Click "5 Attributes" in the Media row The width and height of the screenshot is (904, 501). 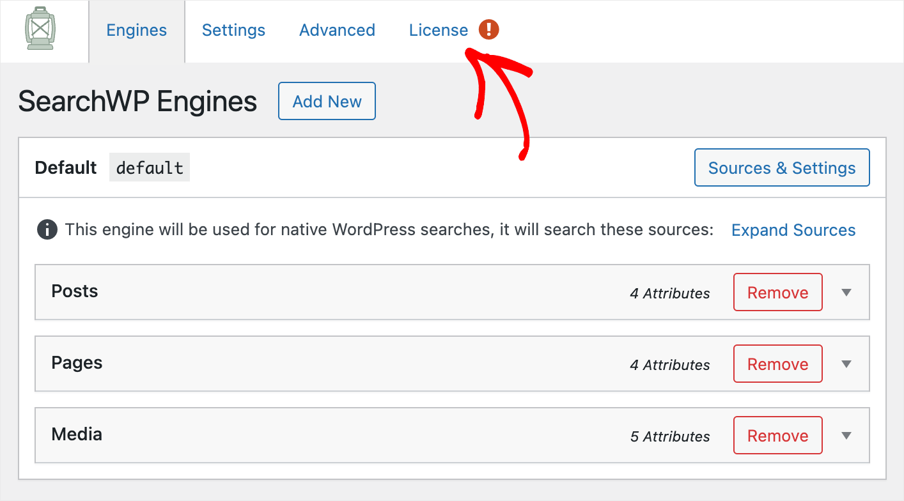click(670, 436)
